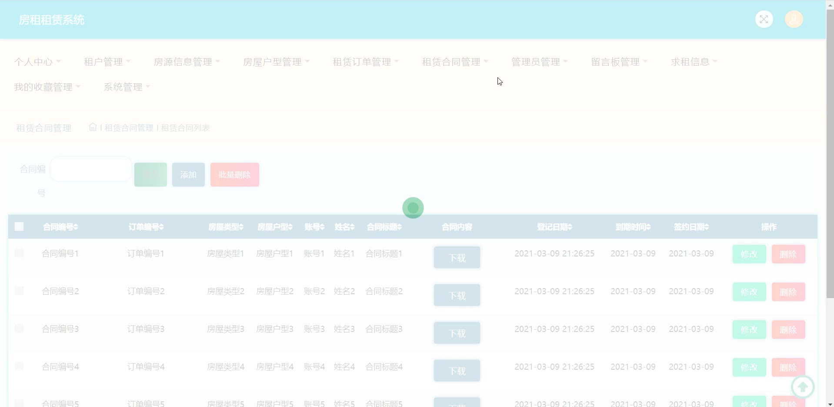Click sort arrows beside 姓名 header

(352, 227)
